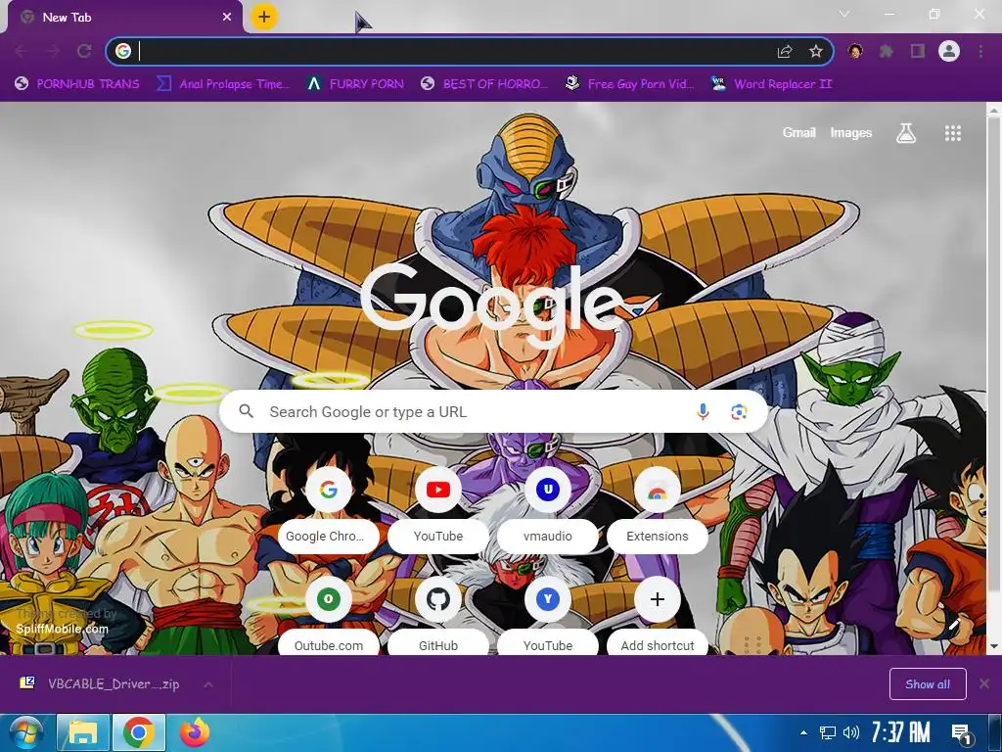Close the New Tab tab
The image size is (1002, 752).
pyautogui.click(x=227, y=18)
